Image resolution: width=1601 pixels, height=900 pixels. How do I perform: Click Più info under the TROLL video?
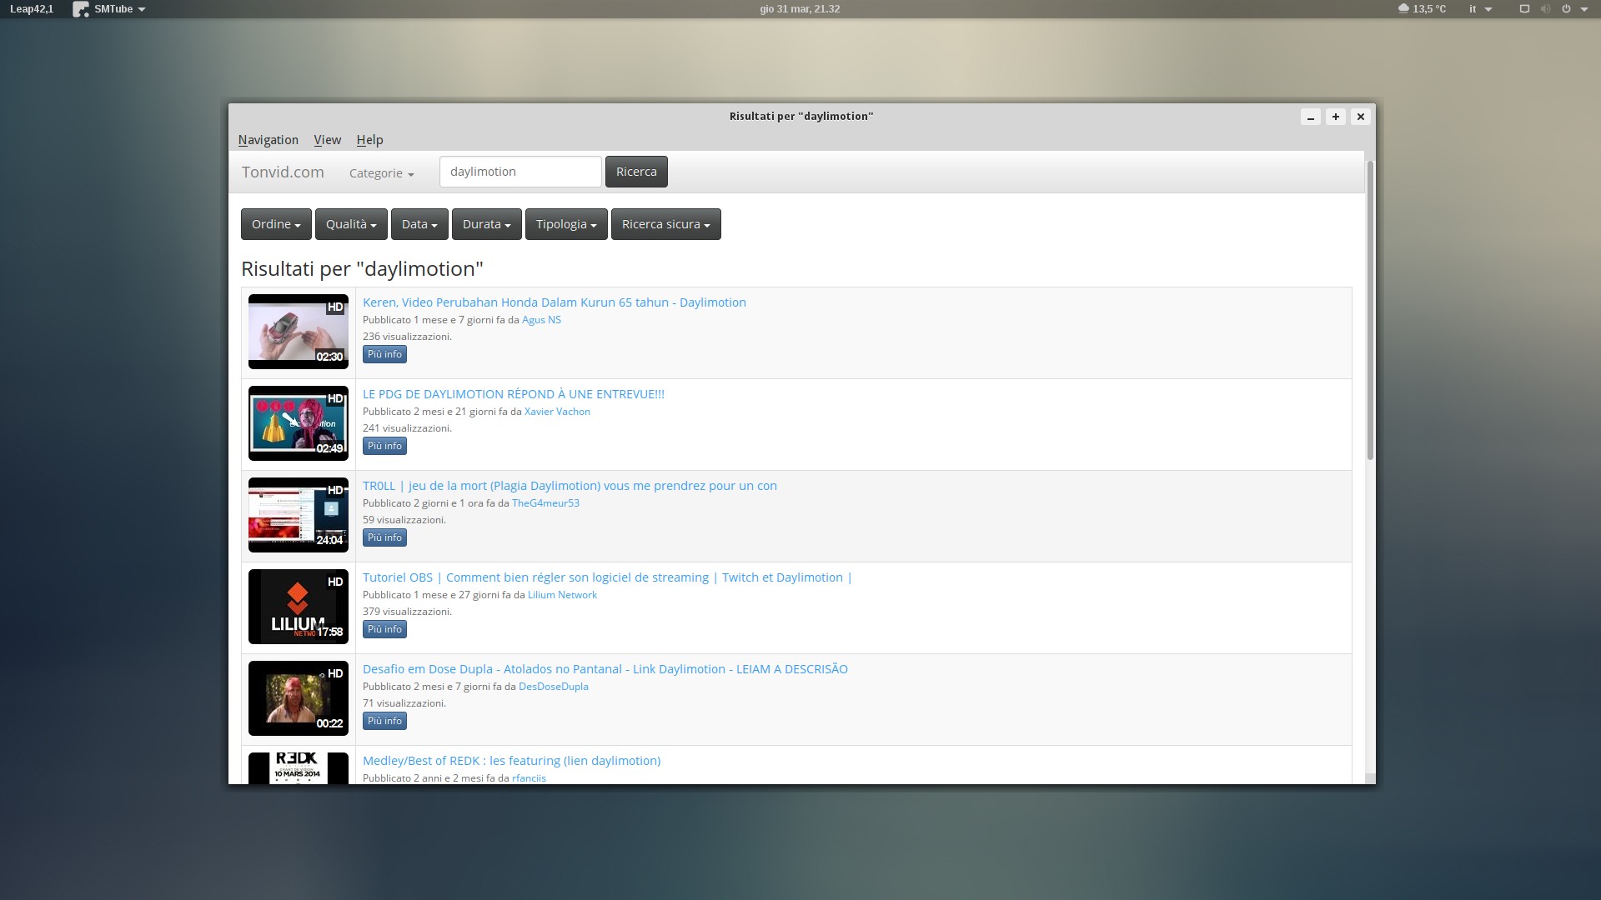point(384,537)
